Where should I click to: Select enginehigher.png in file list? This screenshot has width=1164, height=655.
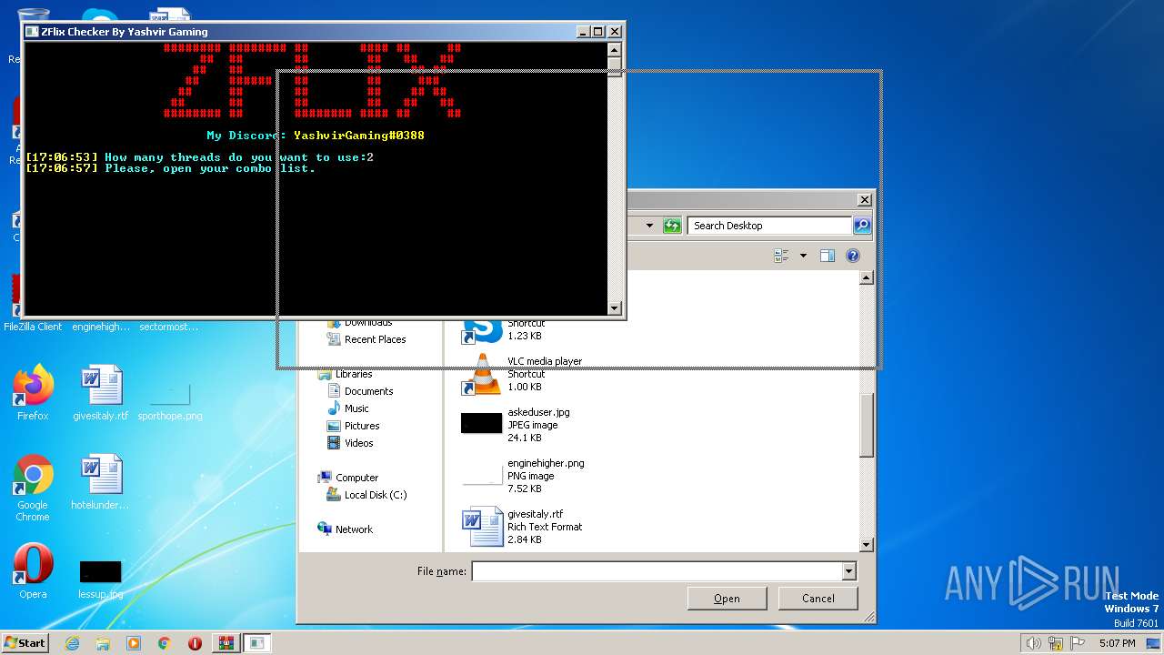click(523, 476)
